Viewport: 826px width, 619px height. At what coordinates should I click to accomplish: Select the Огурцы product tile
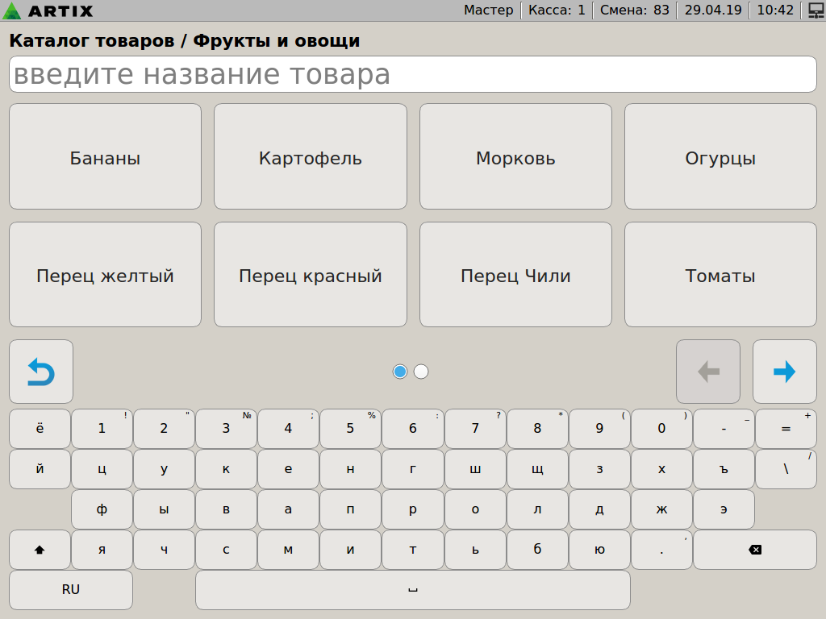pos(720,157)
